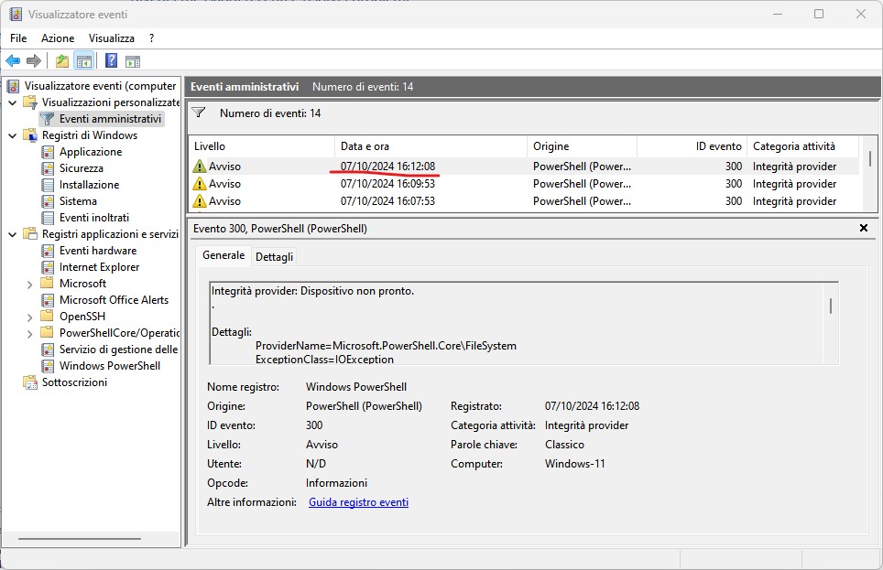Toggle the console tree visibility
The width and height of the screenshot is (883, 570).
click(x=82, y=60)
